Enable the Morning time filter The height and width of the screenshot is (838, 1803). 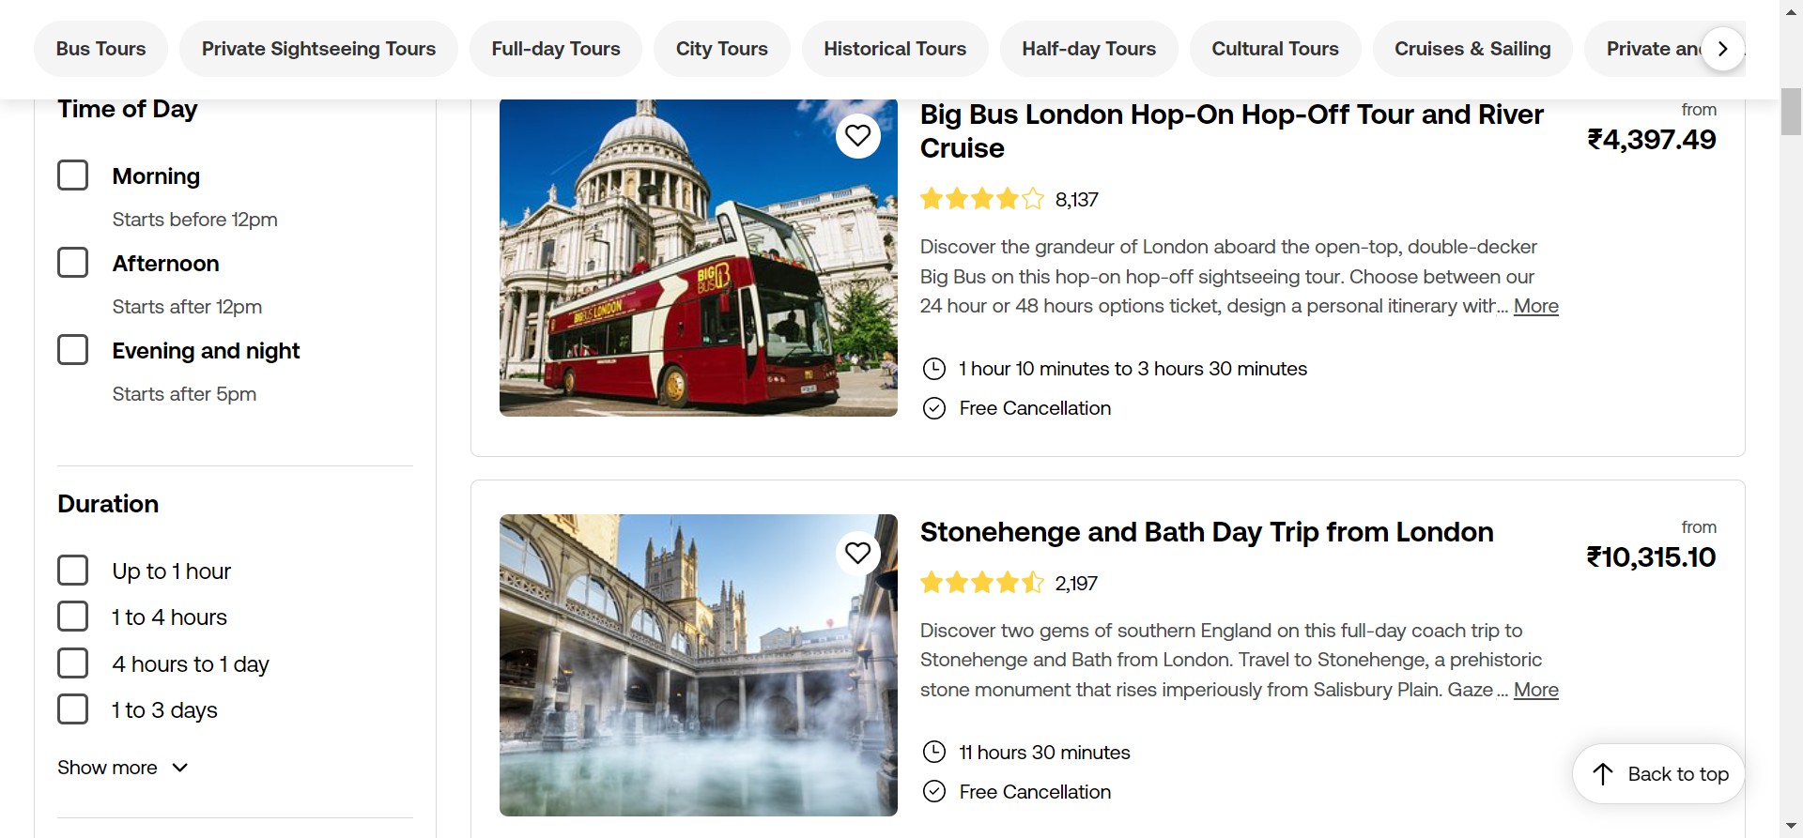click(73, 175)
